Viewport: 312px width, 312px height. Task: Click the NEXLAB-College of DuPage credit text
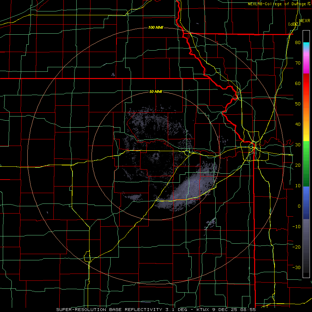(277, 4)
